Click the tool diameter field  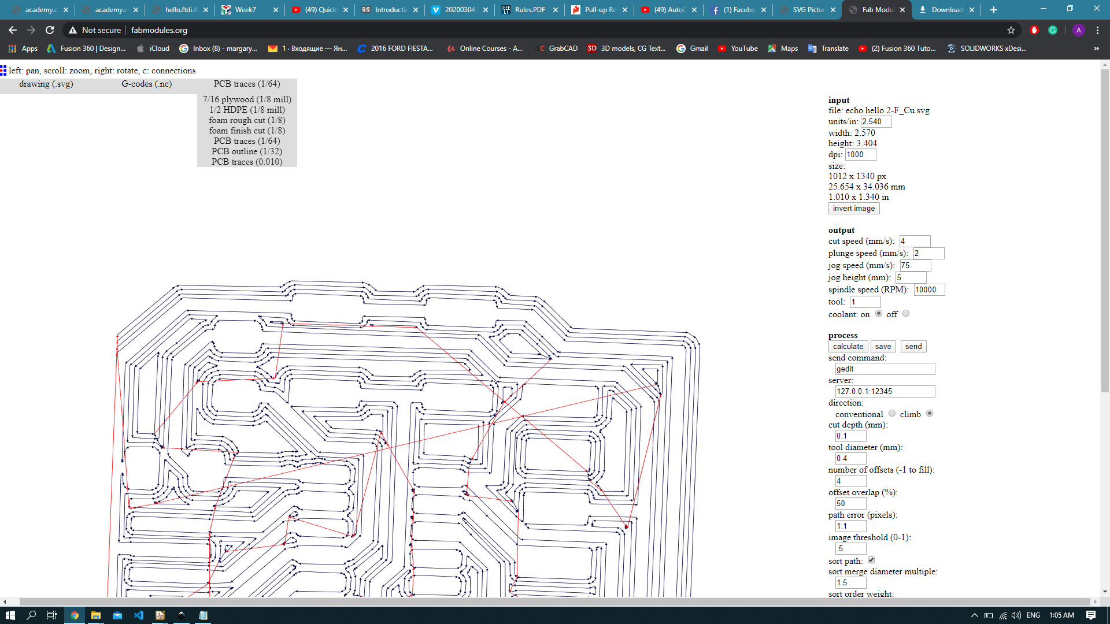point(851,459)
